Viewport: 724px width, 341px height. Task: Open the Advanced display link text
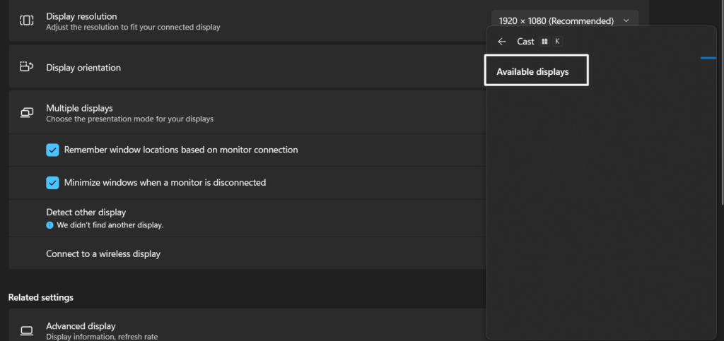click(x=81, y=326)
